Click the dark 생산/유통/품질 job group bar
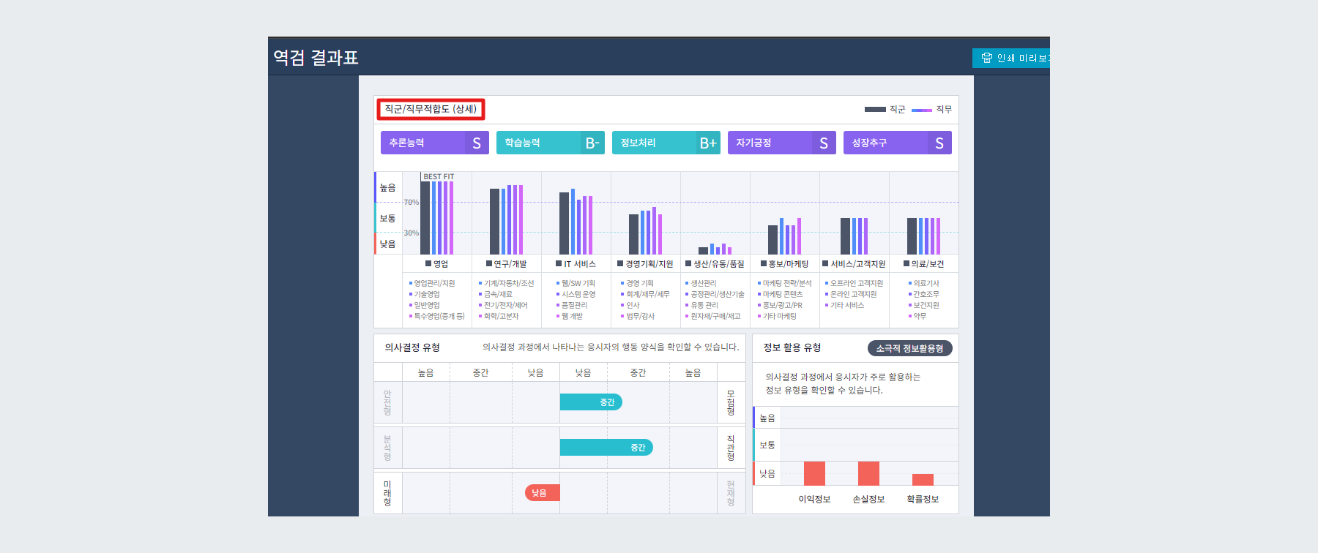 (x=703, y=251)
